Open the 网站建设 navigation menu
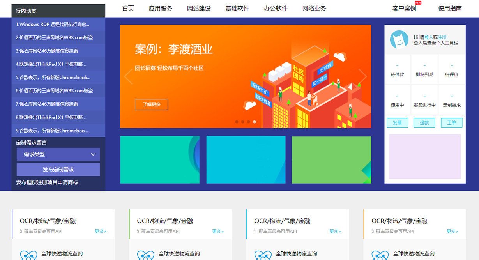 [199, 9]
